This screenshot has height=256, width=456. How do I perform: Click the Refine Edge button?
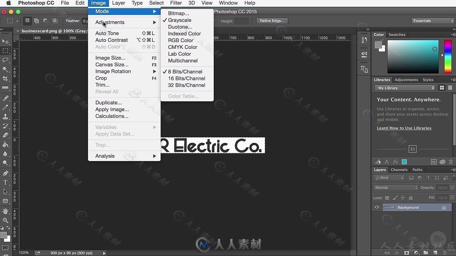click(272, 21)
